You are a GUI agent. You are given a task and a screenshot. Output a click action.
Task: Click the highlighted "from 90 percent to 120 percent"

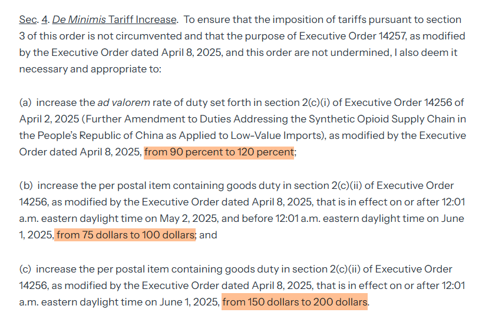click(x=219, y=152)
